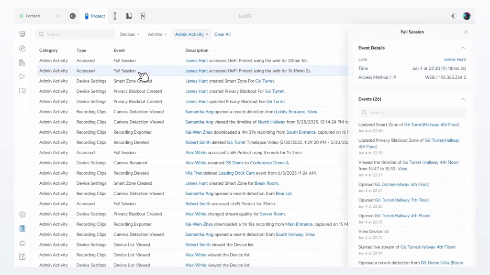Screen dimensions: 490x275
Task: Click James Hunt link in Event Details
Action: (454, 60)
